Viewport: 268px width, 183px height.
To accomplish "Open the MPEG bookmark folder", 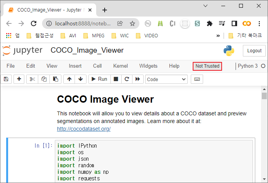I will pyautogui.click(x=94, y=36).
